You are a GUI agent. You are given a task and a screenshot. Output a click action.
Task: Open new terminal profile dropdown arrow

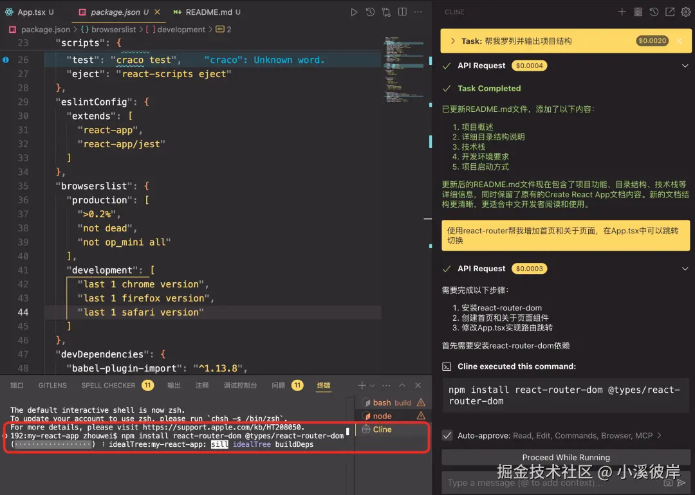[373, 385]
